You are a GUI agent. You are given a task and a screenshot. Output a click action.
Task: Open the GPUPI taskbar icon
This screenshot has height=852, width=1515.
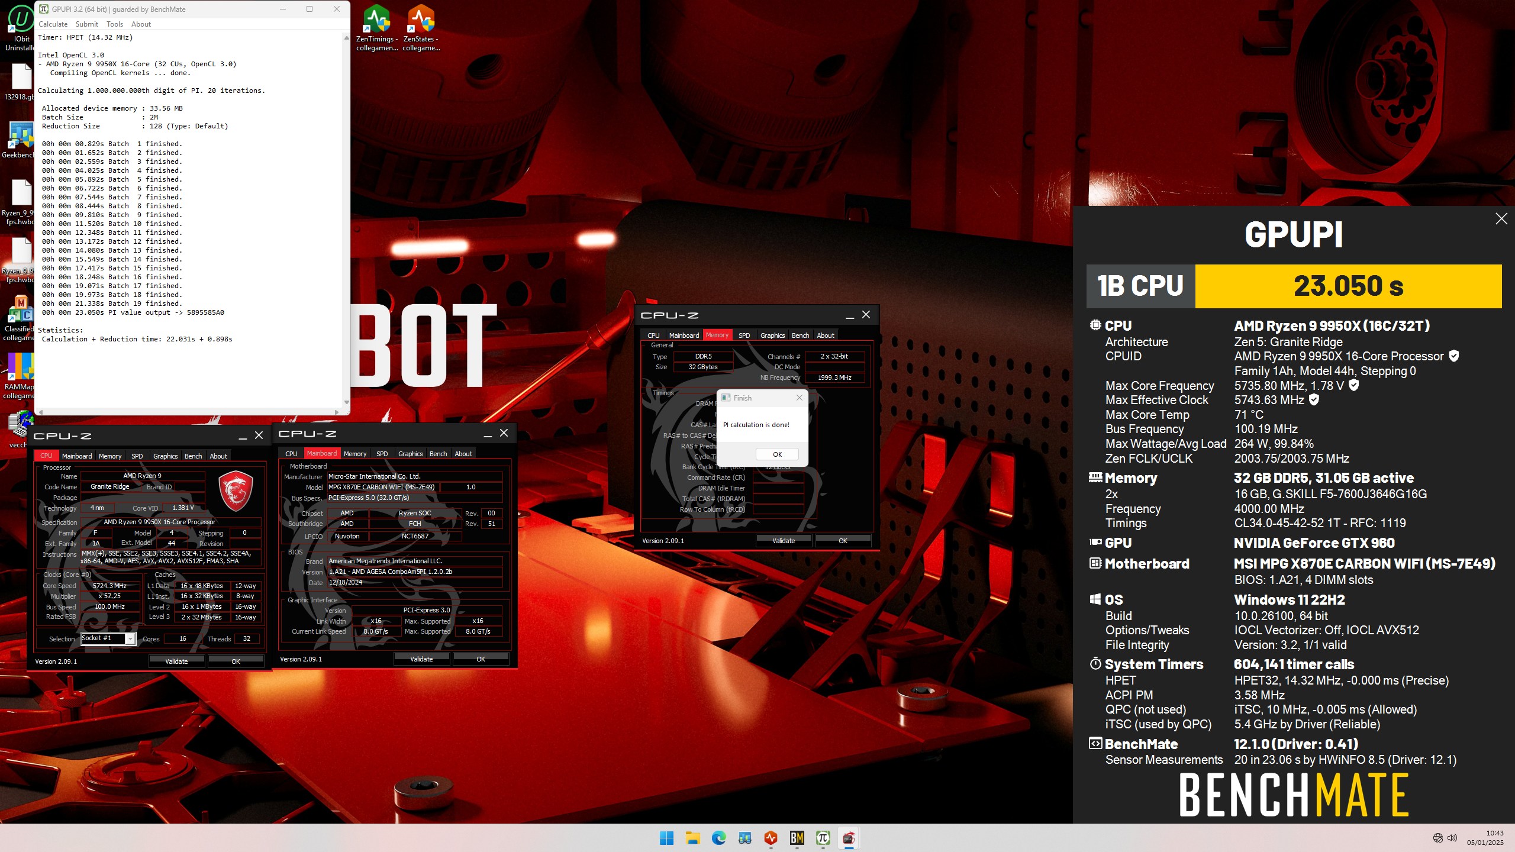click(823, 838)
